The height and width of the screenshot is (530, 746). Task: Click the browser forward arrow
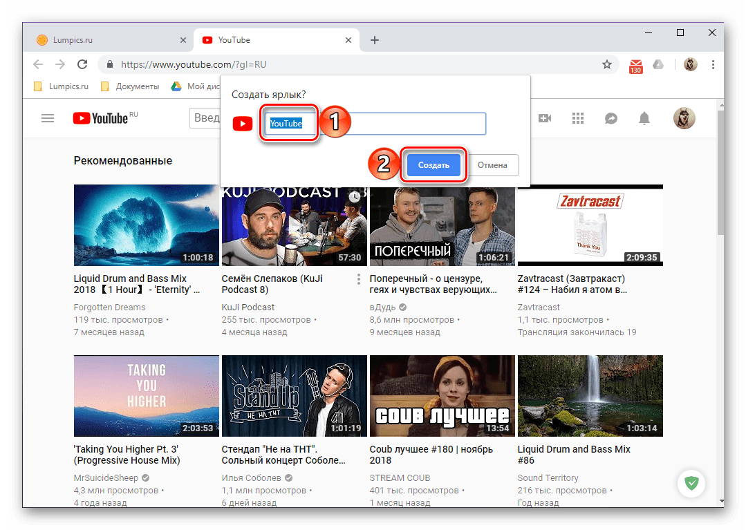[60, 64]
